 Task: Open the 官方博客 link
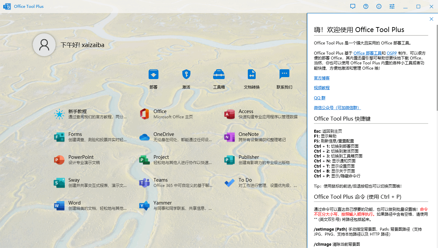click(322, 78)
